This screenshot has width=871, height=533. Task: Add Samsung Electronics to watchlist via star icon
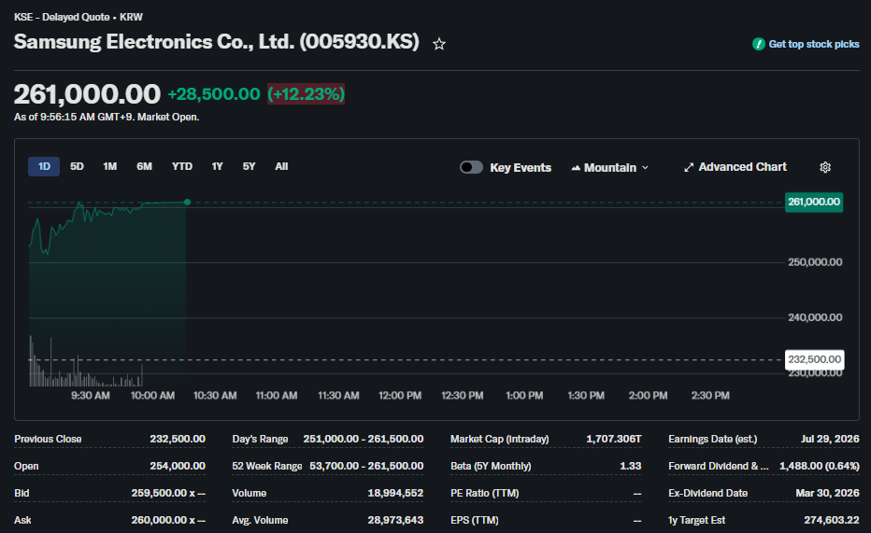(x=439, y=44)
